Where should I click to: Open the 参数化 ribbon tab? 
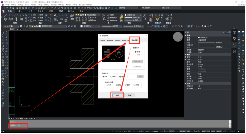[41, 11]
